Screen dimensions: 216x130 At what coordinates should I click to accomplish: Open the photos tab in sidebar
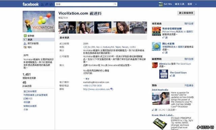pos(28,47)
